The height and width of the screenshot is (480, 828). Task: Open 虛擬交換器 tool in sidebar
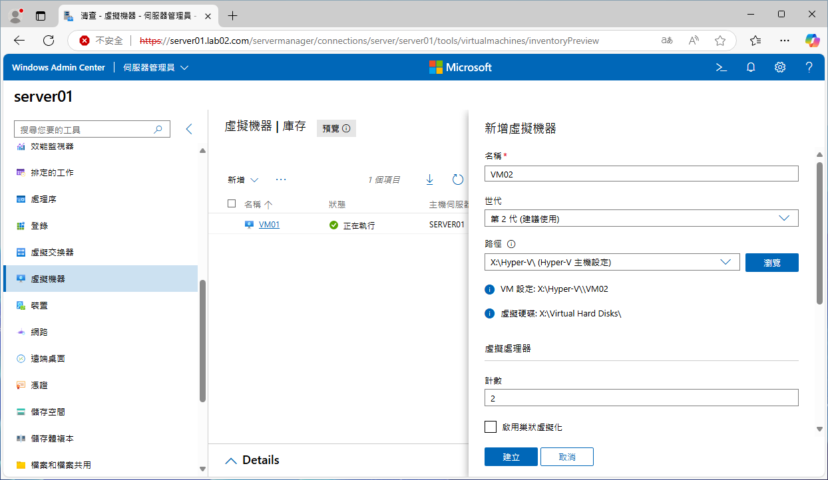101,252
